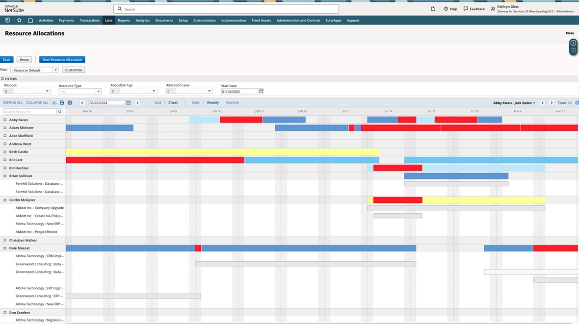Open the Reports menu

click(x=124, y=21)
